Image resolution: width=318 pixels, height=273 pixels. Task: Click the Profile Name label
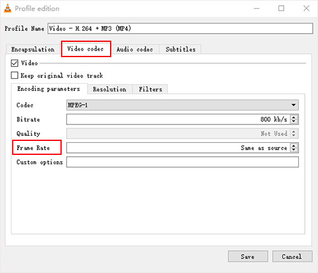click(24, 29)
